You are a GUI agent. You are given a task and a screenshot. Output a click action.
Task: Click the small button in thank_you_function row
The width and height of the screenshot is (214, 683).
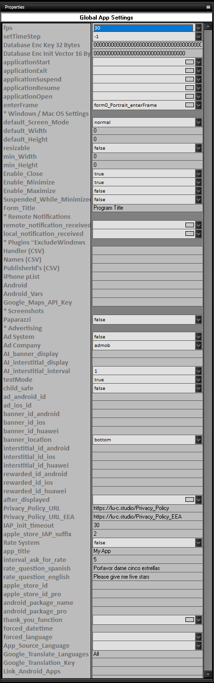pyautogui.click(x=190, y=620)
